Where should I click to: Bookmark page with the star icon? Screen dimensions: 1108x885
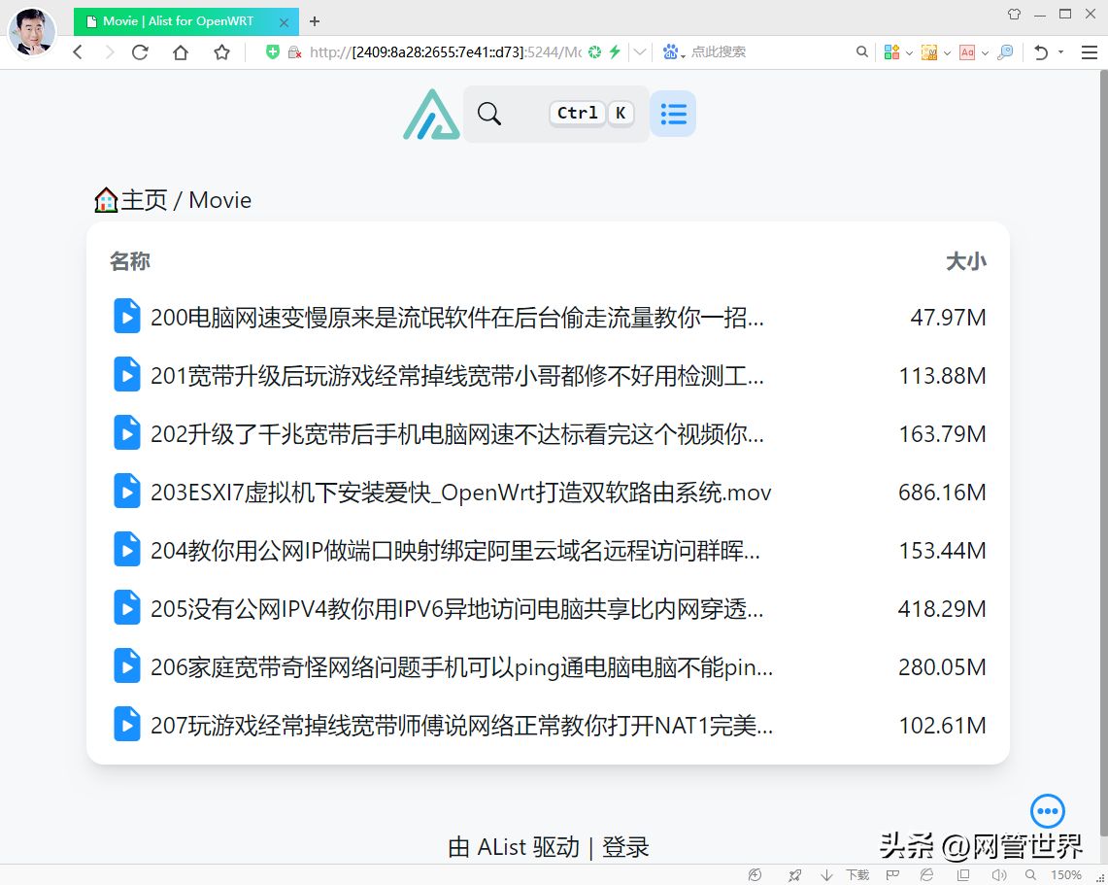[x=221, y=51]
